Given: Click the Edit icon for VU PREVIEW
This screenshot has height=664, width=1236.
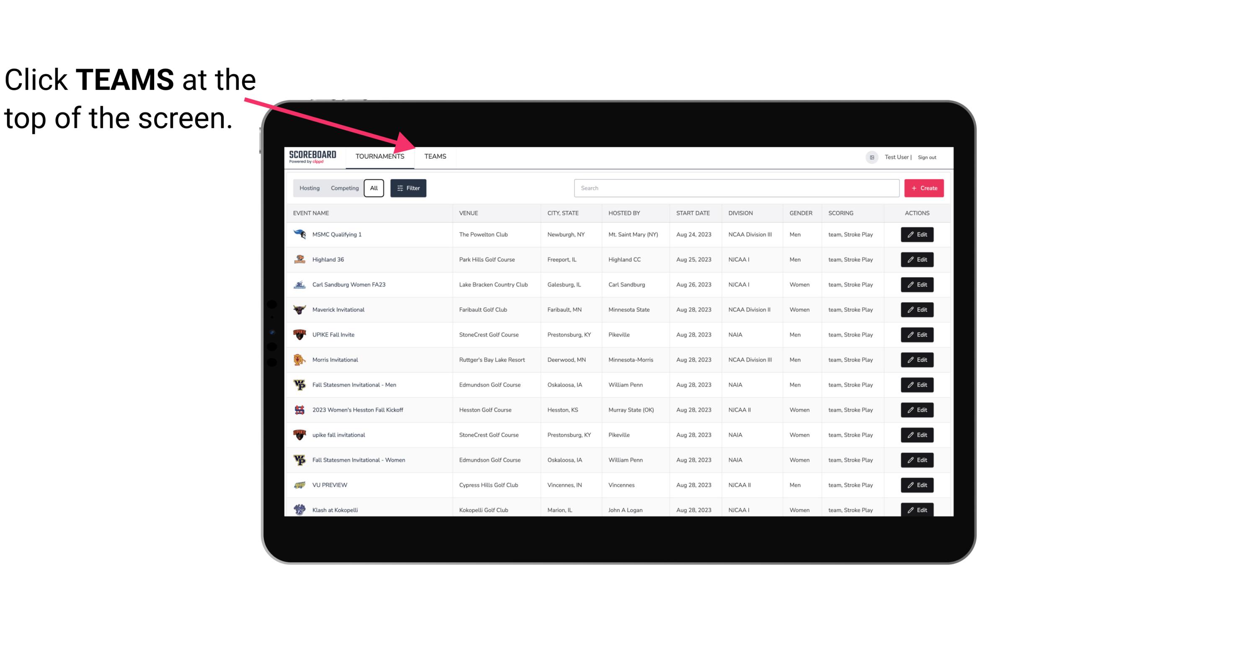Looking at the screenshot, I should (x=918, y=484).
